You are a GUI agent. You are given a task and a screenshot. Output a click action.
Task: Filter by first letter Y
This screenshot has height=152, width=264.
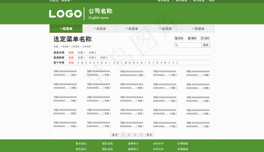pyautogui.click(x=173, y=63)
